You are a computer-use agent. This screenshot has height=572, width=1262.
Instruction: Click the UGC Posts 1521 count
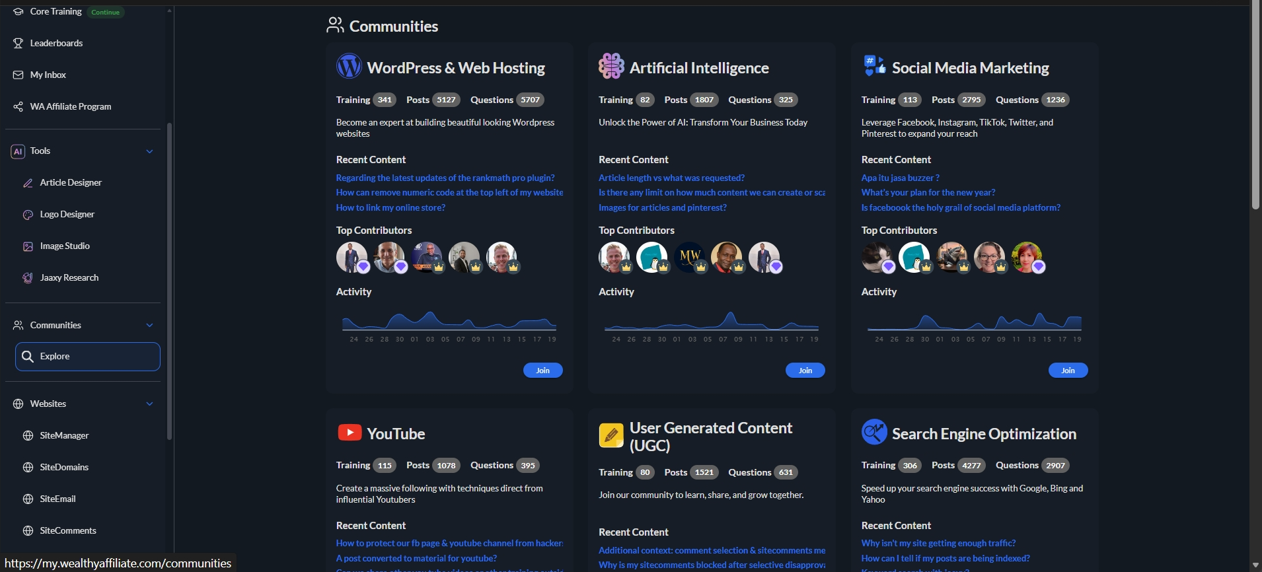pyautogui.click(x=704, y=472)
